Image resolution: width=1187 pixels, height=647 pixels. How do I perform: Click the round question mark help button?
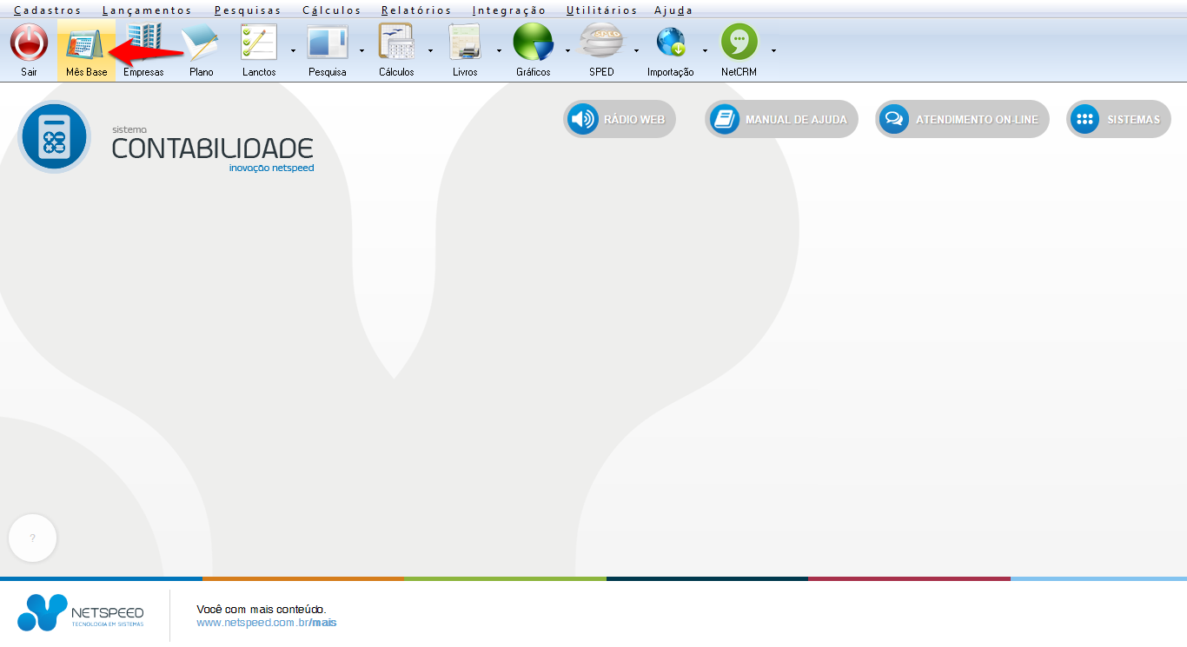click(33, 538)
